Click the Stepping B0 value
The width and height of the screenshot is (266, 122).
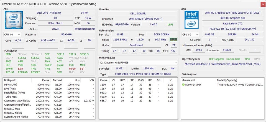(x=55, y=18)
